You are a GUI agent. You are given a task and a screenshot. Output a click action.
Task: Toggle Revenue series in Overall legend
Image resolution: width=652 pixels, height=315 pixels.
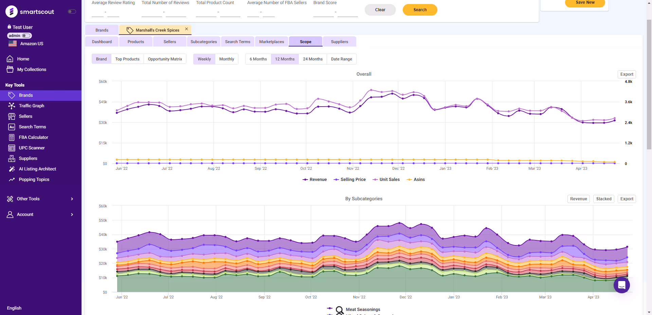(314, 180)
